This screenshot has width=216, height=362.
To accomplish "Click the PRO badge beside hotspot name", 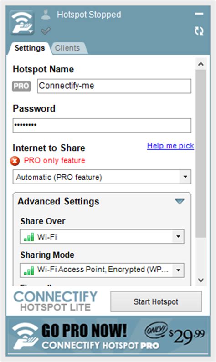I will 21,86.
